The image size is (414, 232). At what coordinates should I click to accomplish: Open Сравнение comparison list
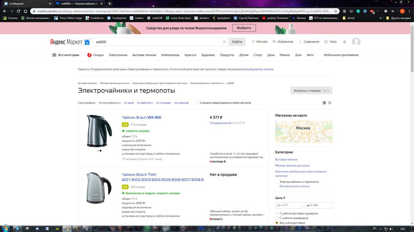tap(309, 42)
